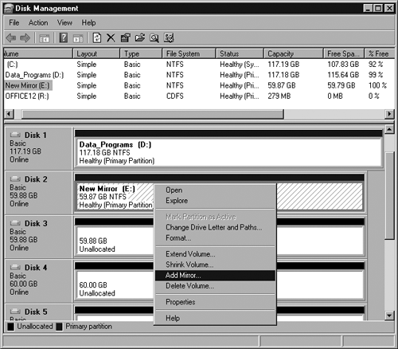
Task: Click the Back arrow toolbar icon
Action: (11, 38)
